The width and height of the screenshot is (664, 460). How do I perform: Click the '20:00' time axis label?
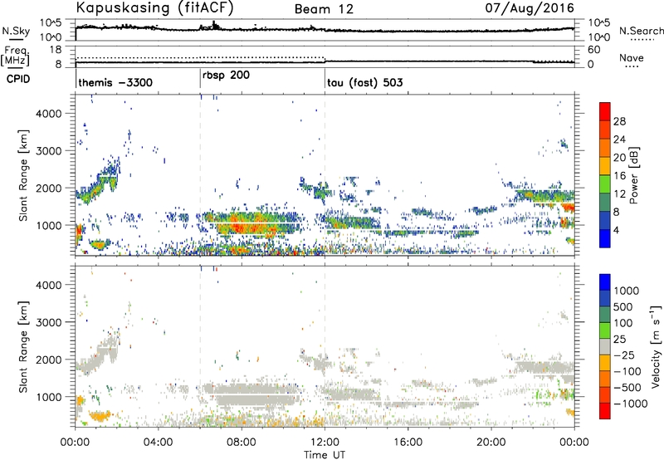tap(491, 443)
